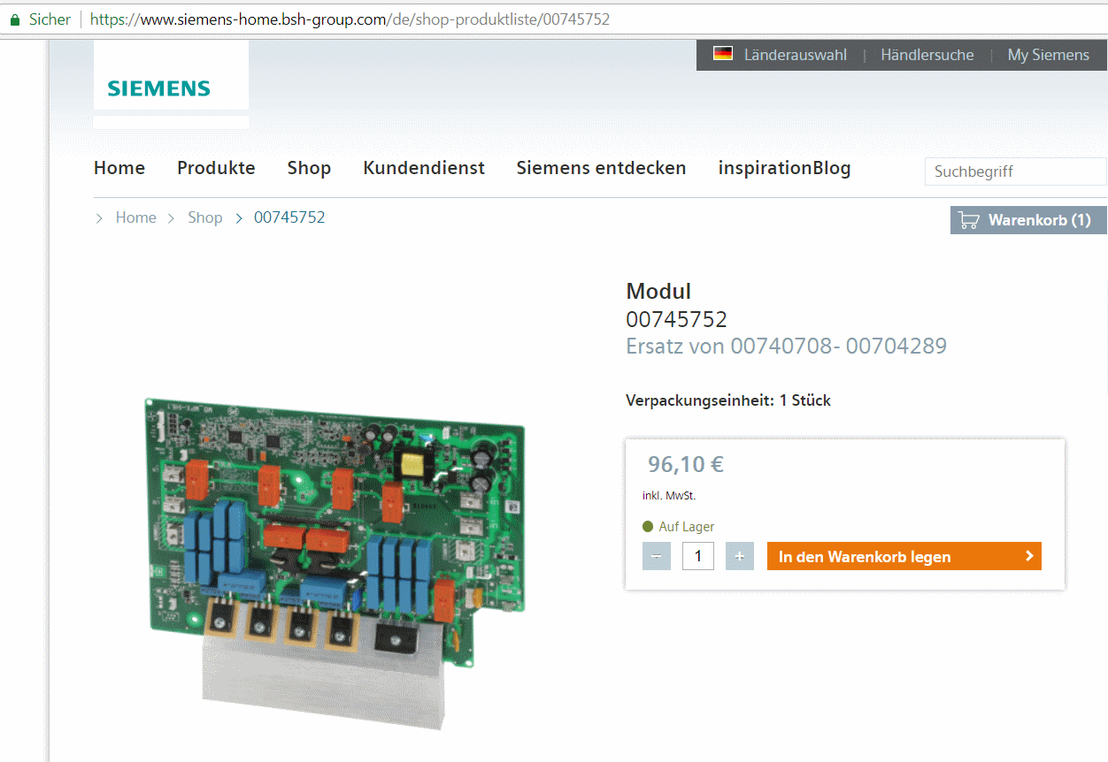Click the breadcrumb arrow before Shop
Viewport: 1108px width, 762px height.
[x=172, y=218]
